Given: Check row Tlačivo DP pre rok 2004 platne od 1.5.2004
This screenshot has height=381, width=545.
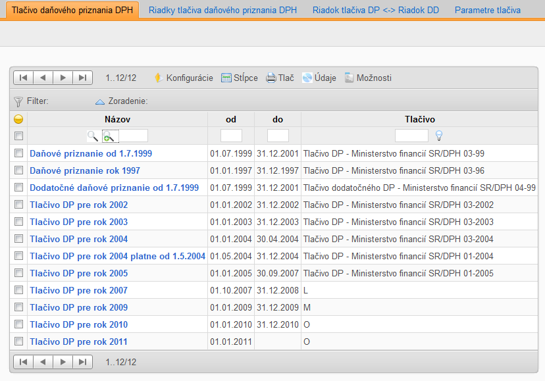Looking at the screenshot, I should click(x=19, y=256).
